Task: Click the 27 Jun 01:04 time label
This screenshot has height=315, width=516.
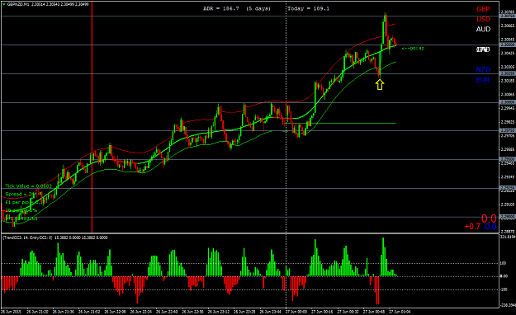Action: pyautogui.click(x=400, y=312)
